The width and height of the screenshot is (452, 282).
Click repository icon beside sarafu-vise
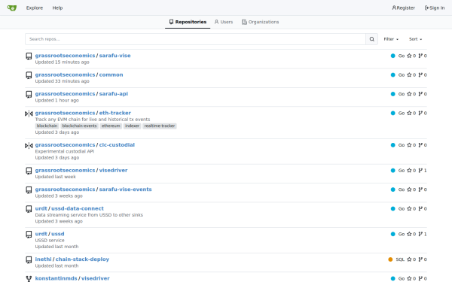click(x=29, y=56)
